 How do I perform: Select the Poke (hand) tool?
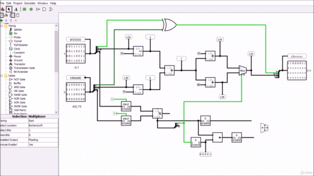[x=2, y=9]
